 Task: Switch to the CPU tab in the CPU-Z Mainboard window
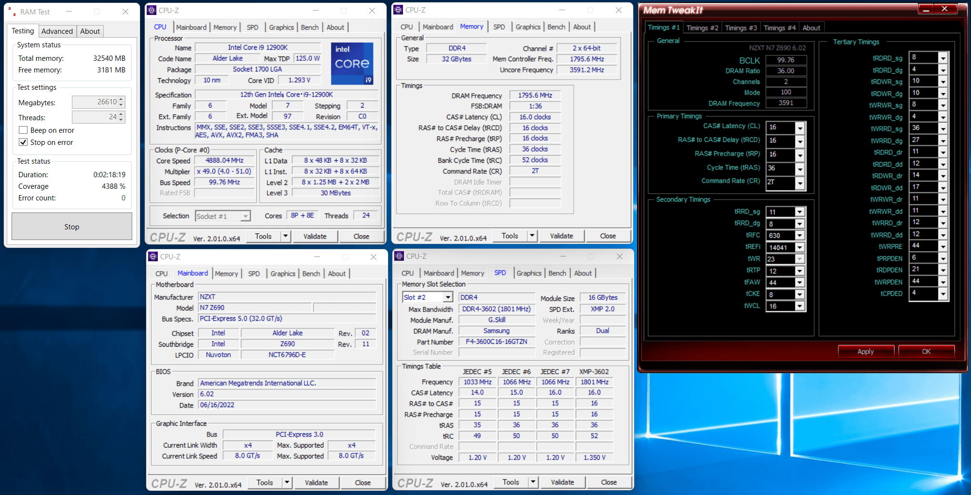tap(162, 273)
